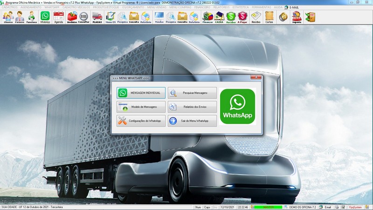Open the ESTATISTICA menu
373x210 pixels.
click(x=241, y=7)
